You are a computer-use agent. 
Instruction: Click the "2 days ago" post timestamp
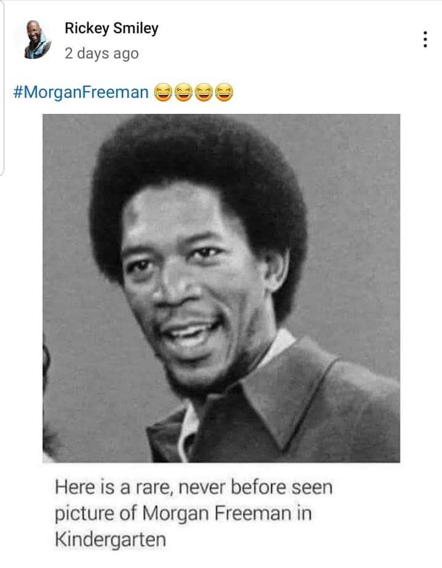(101, 54)
